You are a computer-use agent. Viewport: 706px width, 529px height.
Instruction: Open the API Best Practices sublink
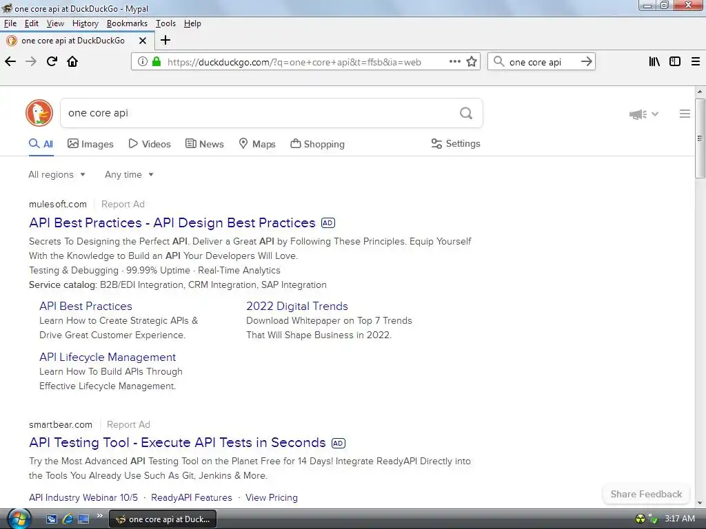(x=85, y=307)
